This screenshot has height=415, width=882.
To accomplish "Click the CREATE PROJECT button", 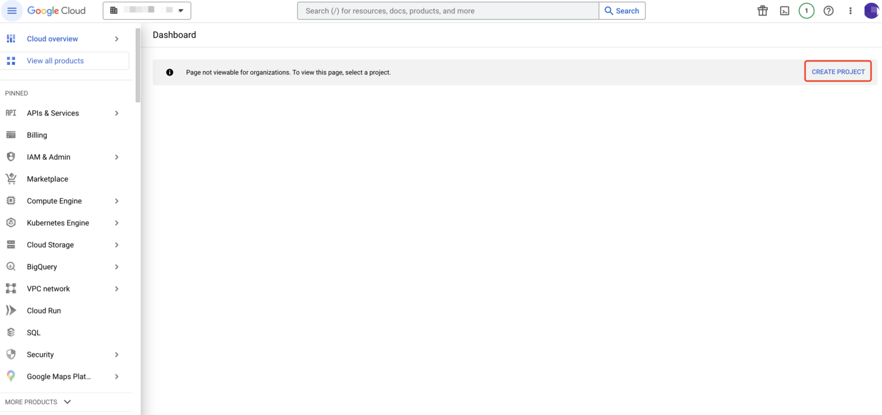I will point(838,71).
